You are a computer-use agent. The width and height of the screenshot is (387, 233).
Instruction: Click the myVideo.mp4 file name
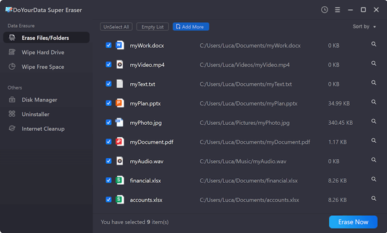pyautogui.click(x=147, y=65)
